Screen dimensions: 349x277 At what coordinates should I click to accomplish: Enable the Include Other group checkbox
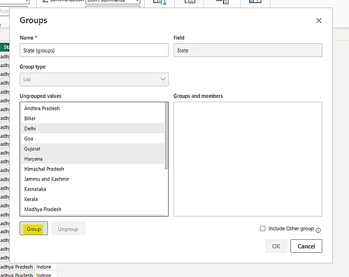pyautogui.click(x=262, y=229)
